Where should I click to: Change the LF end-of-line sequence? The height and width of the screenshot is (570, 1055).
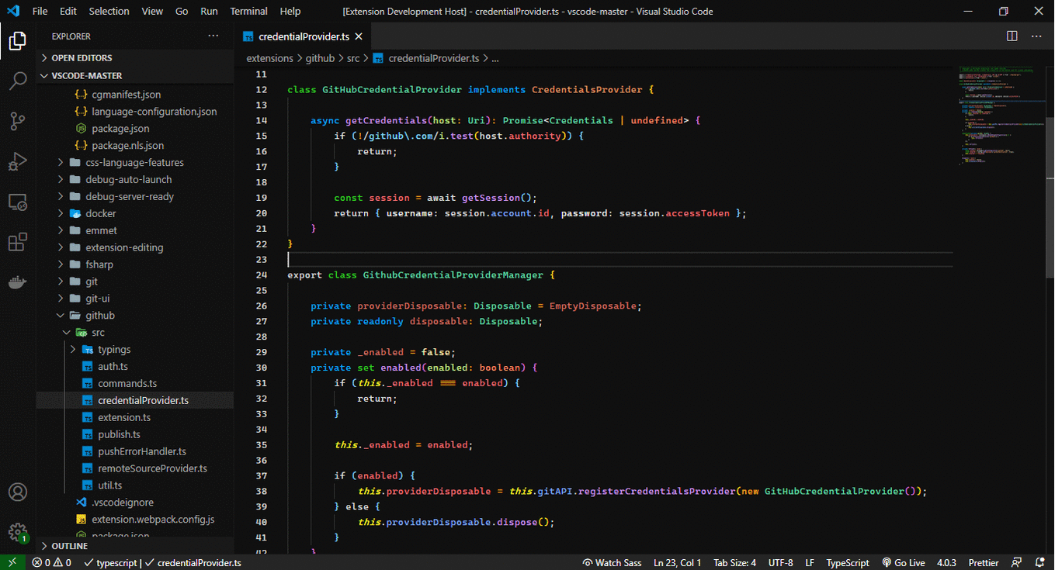(810, 562)
